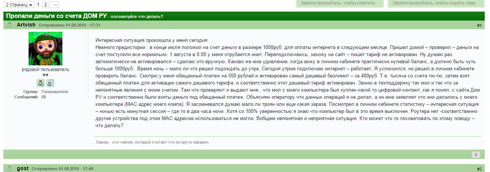490x172 pixels.
Task: Click 'Зарегистрируйтесь, чтобы создать тему' button
Action: (x=439, y=3)
